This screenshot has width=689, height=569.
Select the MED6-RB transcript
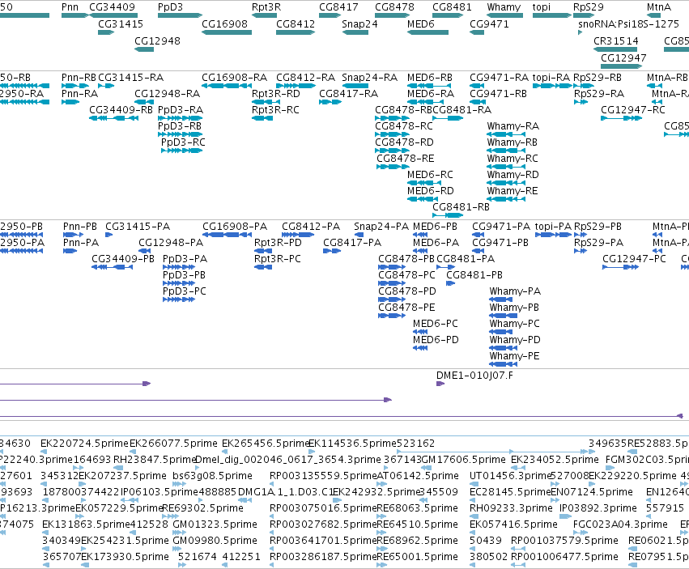[427, 86]
